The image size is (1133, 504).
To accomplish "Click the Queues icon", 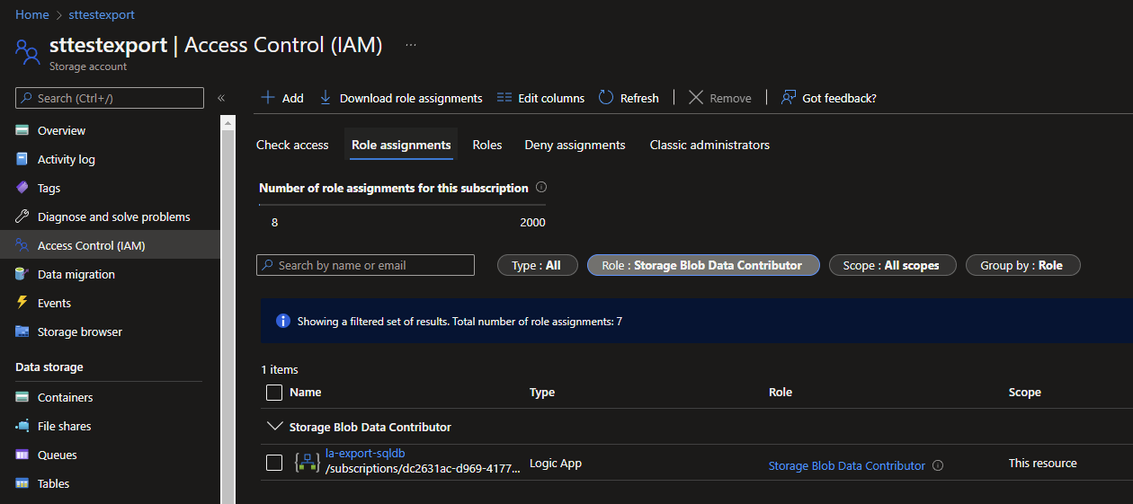I will [x=22, y=455].
